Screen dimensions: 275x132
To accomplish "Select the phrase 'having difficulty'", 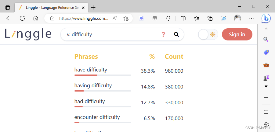I will [x=93, y=85].
